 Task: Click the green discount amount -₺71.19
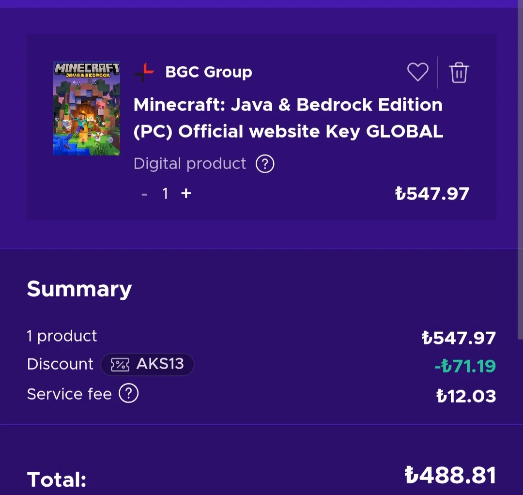coord(465,366)
